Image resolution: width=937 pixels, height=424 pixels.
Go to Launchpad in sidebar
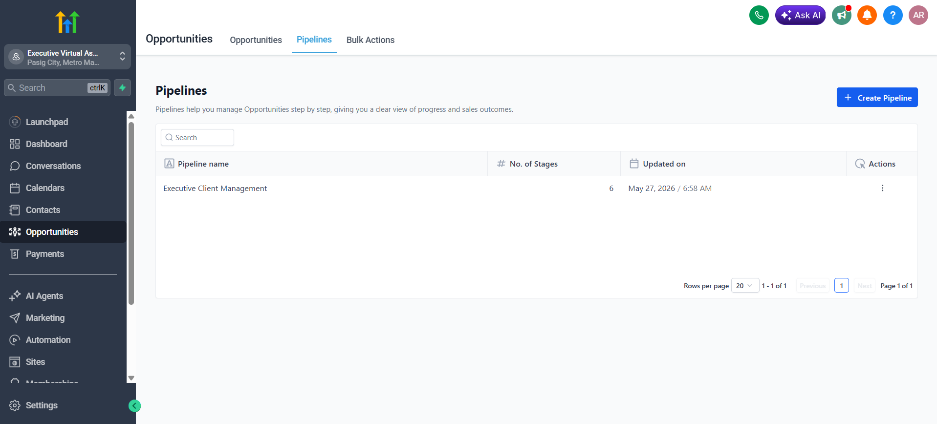63,122
